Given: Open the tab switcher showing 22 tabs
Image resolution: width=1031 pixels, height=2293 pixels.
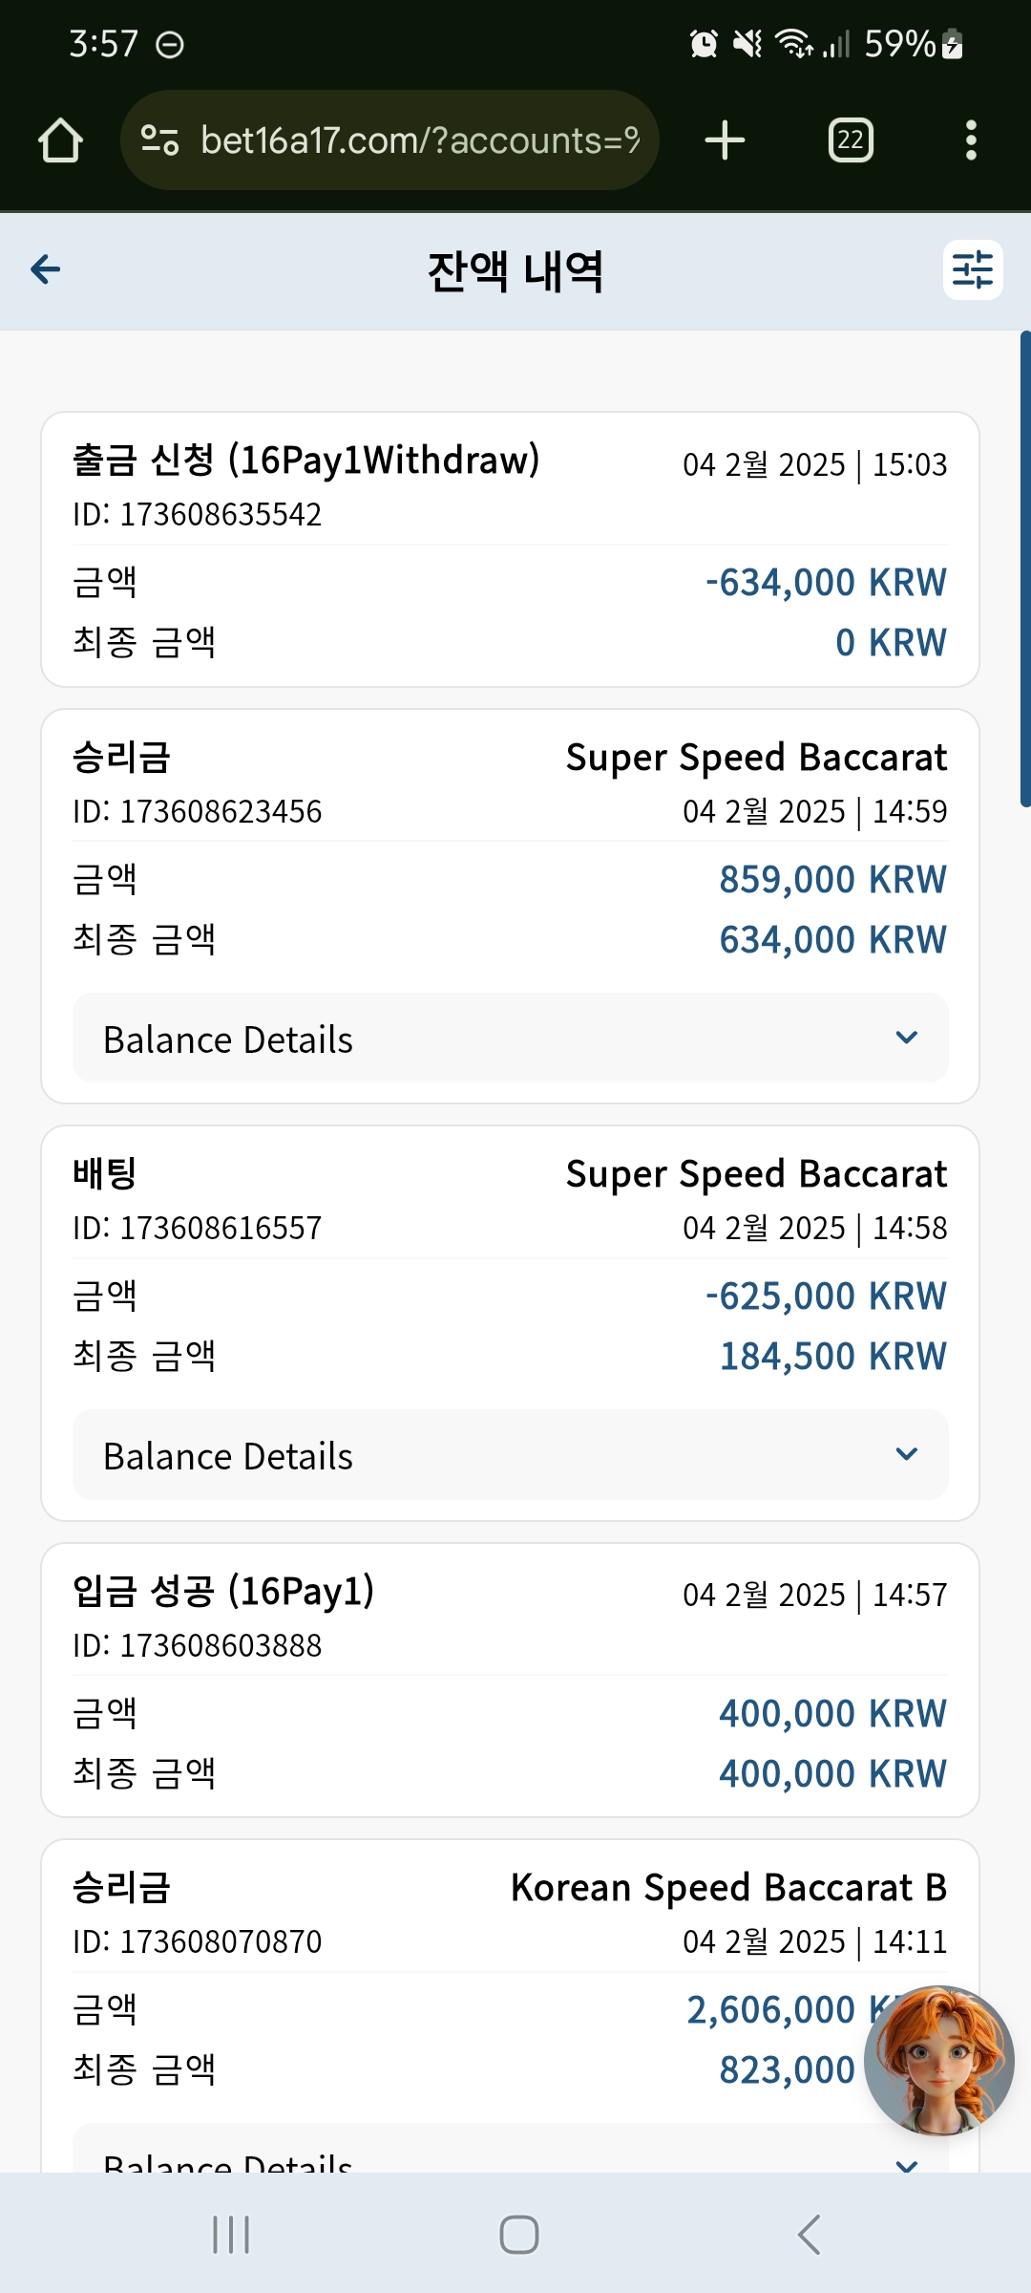Looking at the screenshot, I should (851, 140).
